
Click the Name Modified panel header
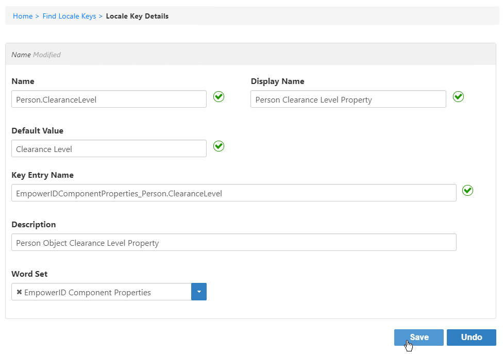click(x=36, y=54)
